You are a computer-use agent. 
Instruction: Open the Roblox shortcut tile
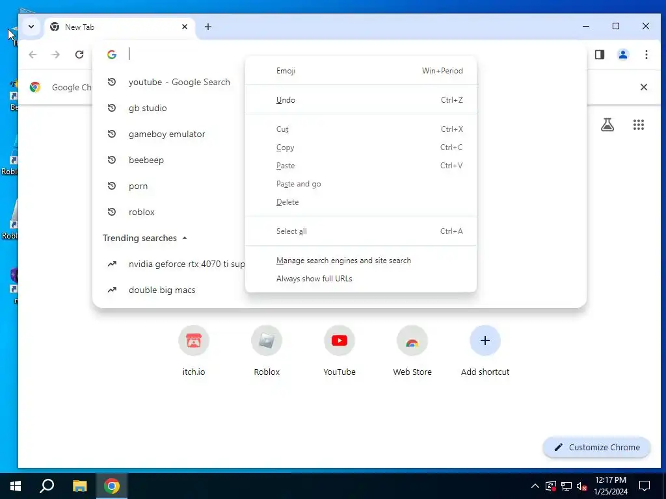[267, 351]
